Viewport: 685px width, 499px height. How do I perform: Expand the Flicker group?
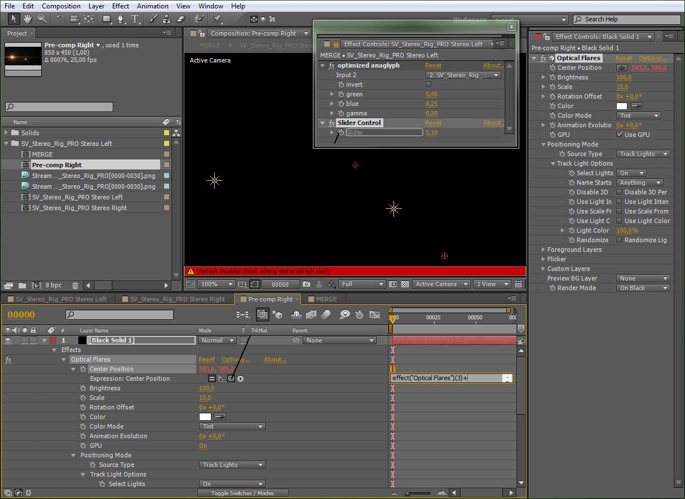tap(543, 259)
